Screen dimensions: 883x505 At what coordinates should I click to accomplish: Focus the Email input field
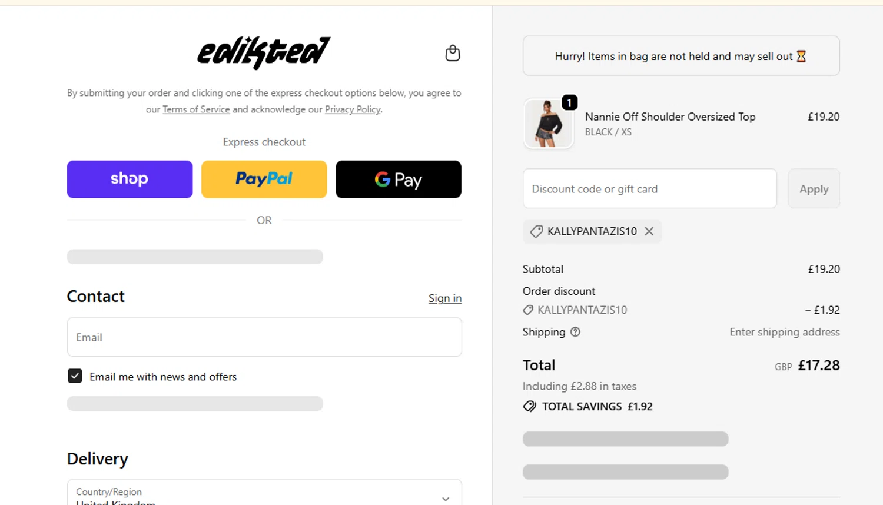(264, 337)
